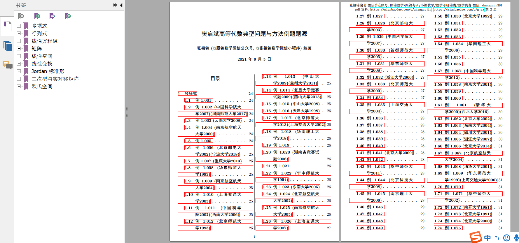519x243 pixels.
Task: Open the mianbaoduo gjsx link in header
Action: pyautogui.click(x=459, y=10)
